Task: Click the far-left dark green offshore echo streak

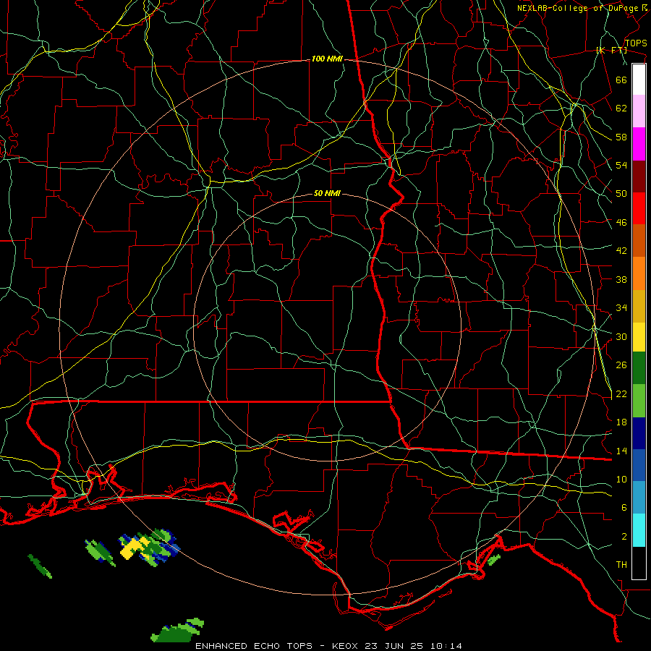Action: [x=40, y=566]
